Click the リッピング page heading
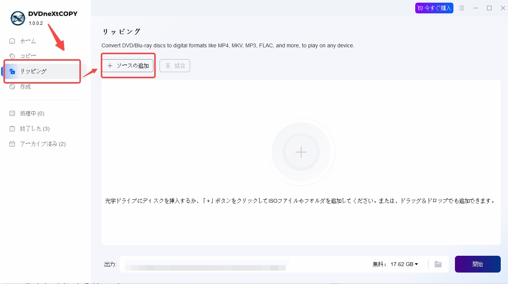This screenshot has height=284, width=508. pyautogui.click(x=121, y=32)
